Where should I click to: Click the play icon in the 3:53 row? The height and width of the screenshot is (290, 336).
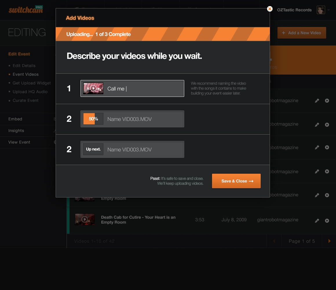pos(327,221)
